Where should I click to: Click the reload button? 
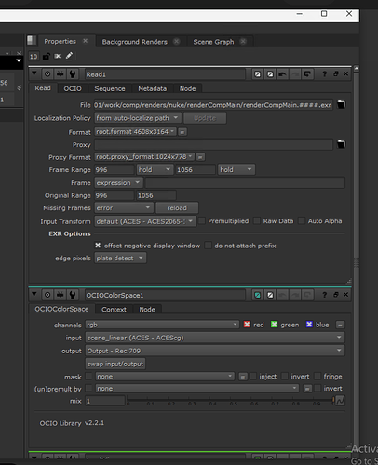177,207
